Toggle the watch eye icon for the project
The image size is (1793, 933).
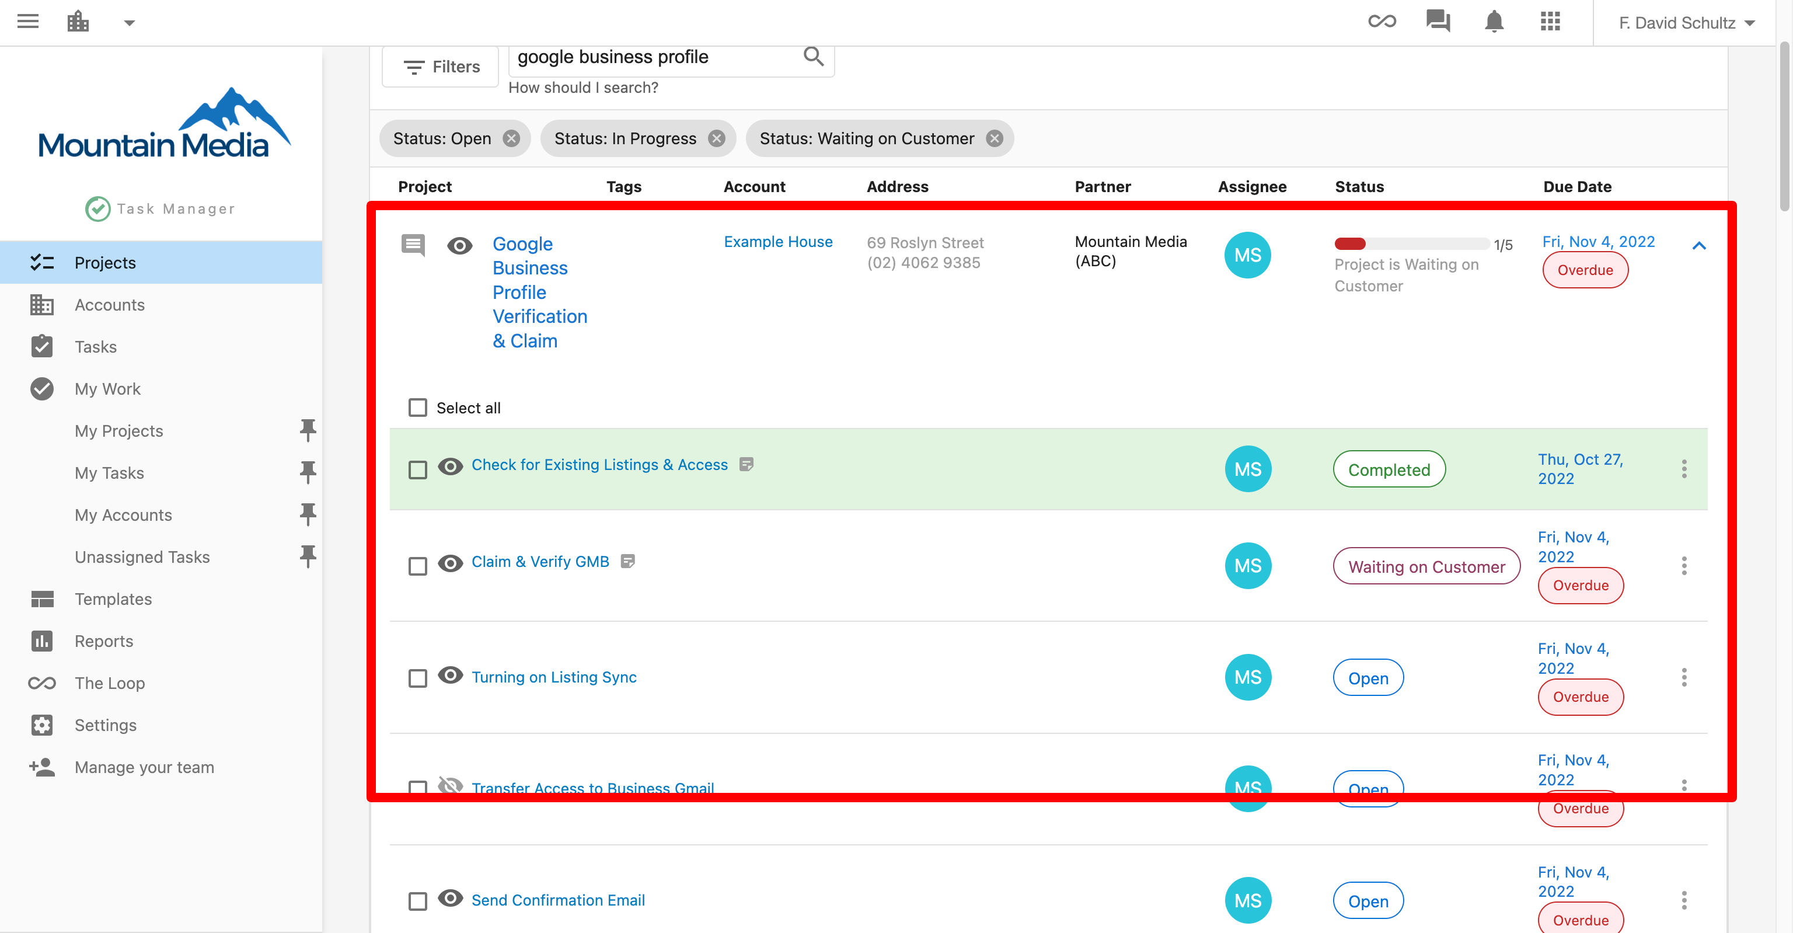point(459,245)
